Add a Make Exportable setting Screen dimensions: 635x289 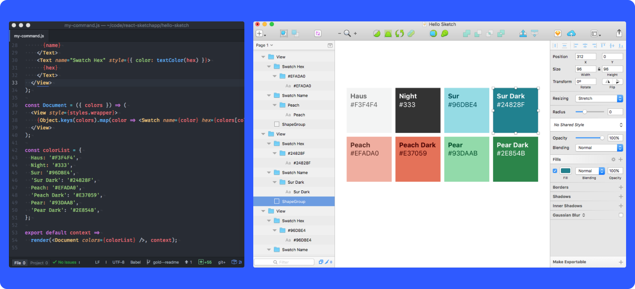pos(621,262)
